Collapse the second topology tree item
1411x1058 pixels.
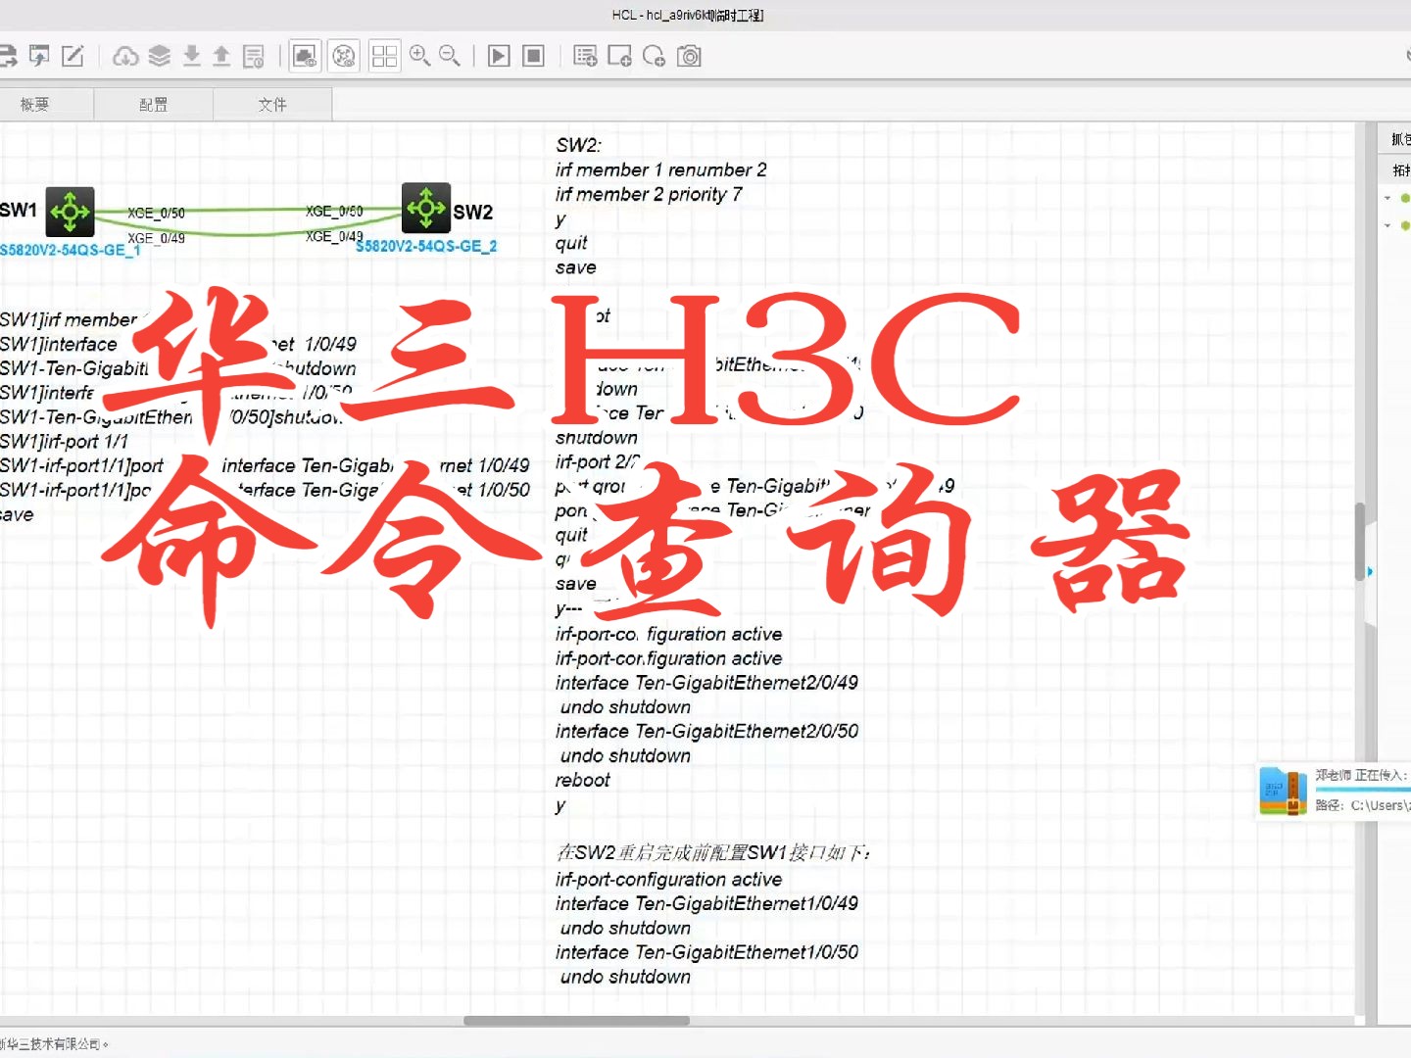(x=1387, y=225)
